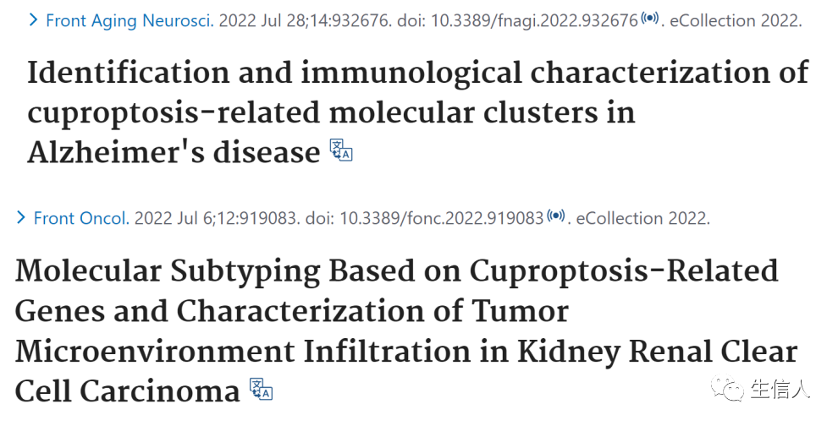Click the words Kidney Renal Clear in second title
This screenshot has height=426, width=838.
click(658, 352)
